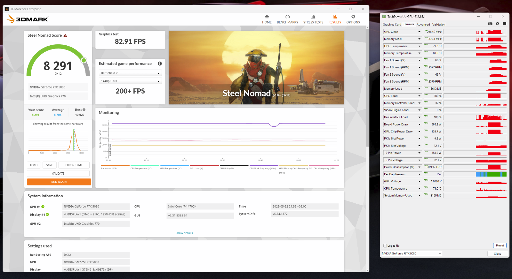The height and width of the screenshot is (279, 512).
Task: Take a GPU-Z screenshot with camera icon
Action: [x=490, y=24]
